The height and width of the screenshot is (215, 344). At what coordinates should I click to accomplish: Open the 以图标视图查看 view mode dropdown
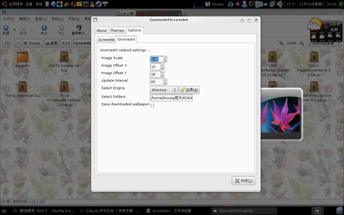tap(325, 43)
